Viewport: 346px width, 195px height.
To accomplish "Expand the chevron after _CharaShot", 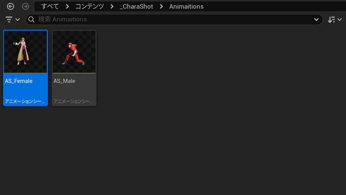I will 161,6.
